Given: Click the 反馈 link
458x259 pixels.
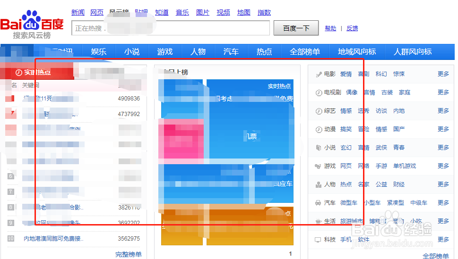Looking at the screenshot, I should (352, 28).
